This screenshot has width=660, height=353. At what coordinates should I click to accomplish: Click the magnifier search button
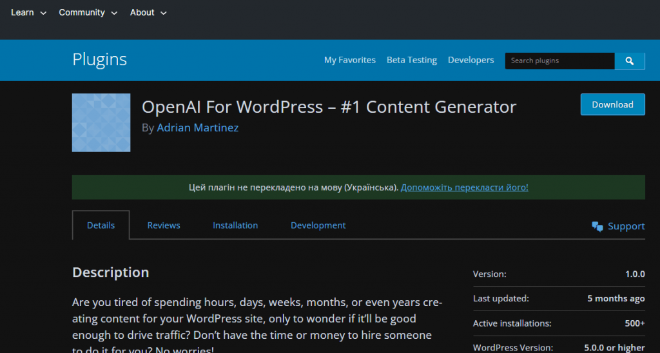click(630, 61)
